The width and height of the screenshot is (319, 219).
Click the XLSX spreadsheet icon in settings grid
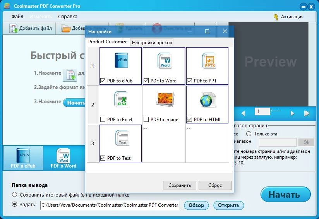(121, 99)
